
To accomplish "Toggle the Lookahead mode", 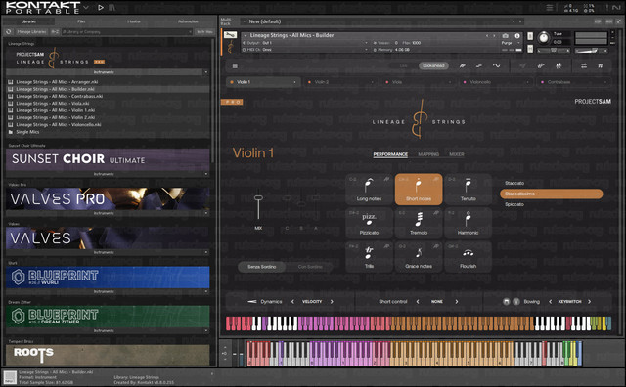I will [x=433, y=65].
